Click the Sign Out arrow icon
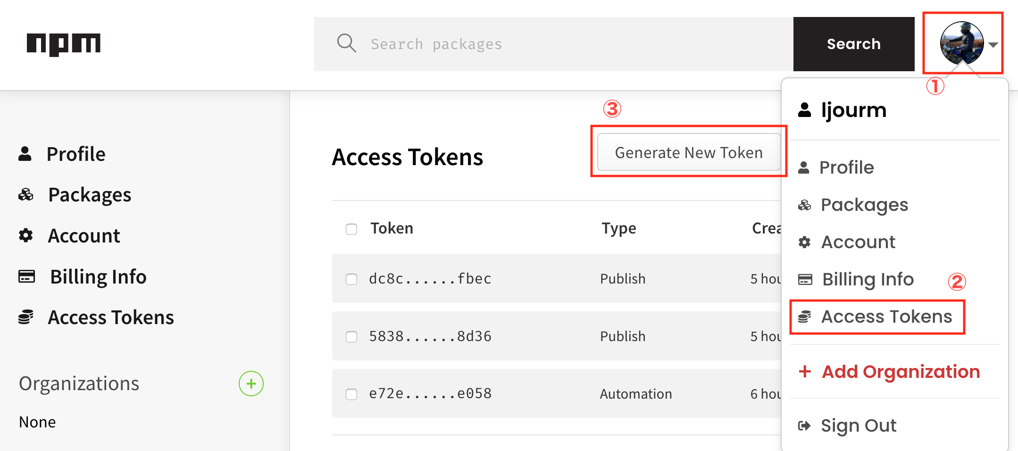The height and width of the screenshot is (451, 1018). click(x=804, y=426)
